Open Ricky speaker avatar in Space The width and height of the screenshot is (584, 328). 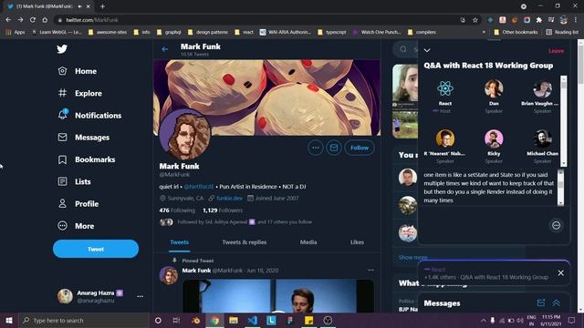click(x=494, y=138)
